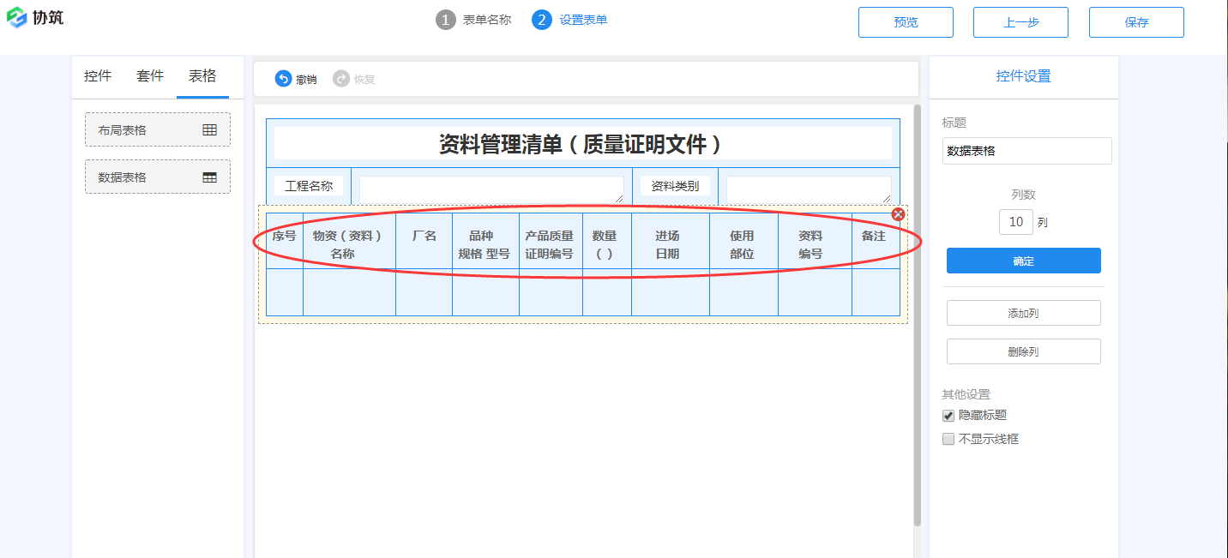
Task: Click the 恢复 (redo) icon
Action: point(341,78)
